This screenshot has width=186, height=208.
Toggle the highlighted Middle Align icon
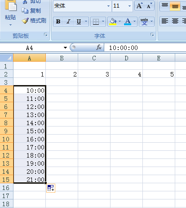(x=175, y=6)
